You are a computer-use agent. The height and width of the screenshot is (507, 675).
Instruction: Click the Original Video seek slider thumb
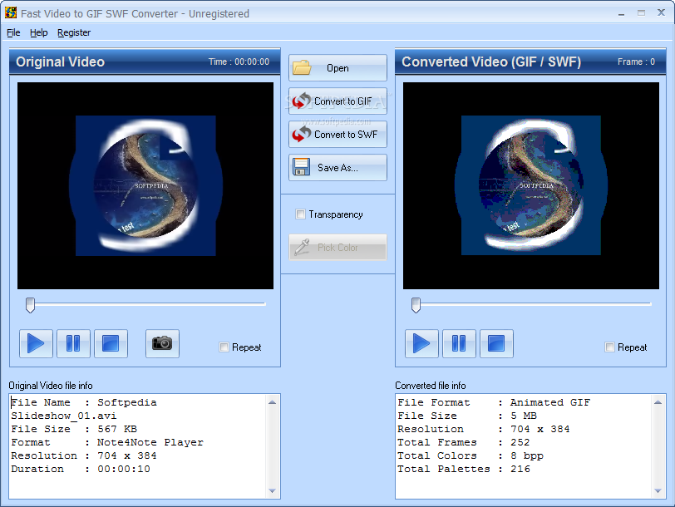[30, 305]
